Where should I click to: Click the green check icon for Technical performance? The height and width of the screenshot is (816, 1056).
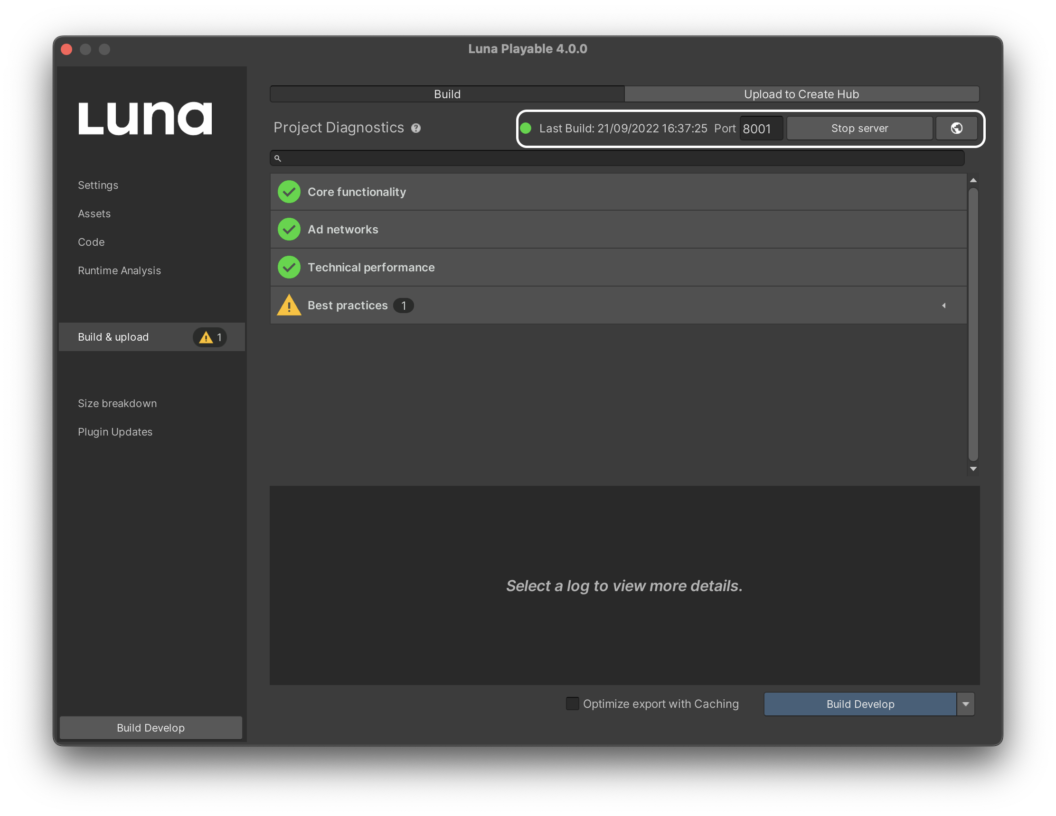click(x=289, y=267)
